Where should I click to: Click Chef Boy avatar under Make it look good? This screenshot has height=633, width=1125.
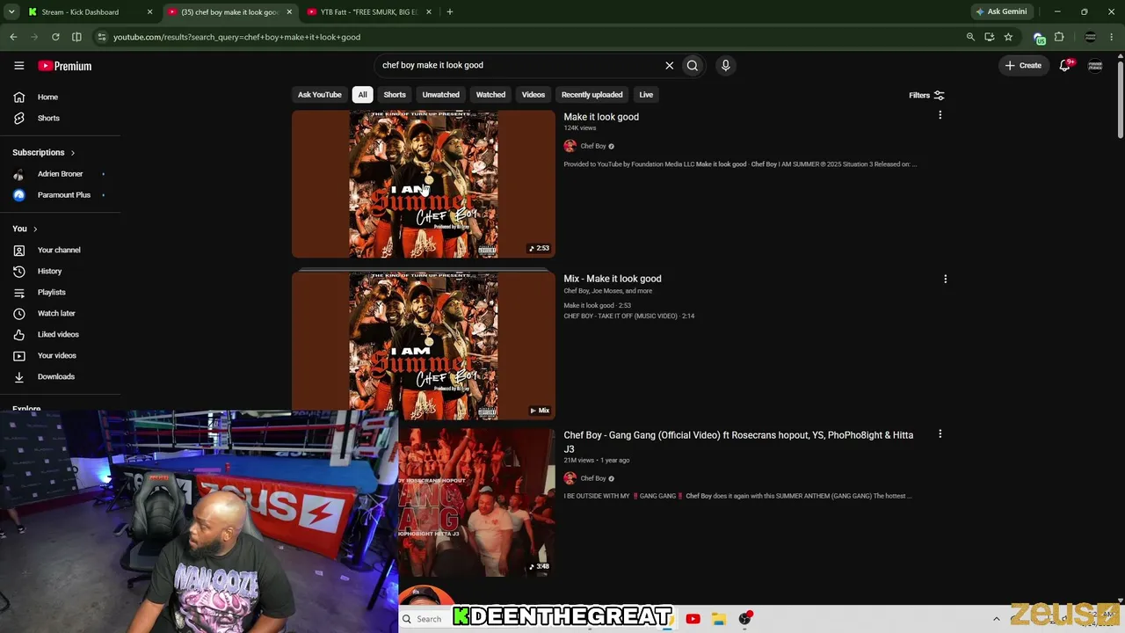[x=570, y=146]
